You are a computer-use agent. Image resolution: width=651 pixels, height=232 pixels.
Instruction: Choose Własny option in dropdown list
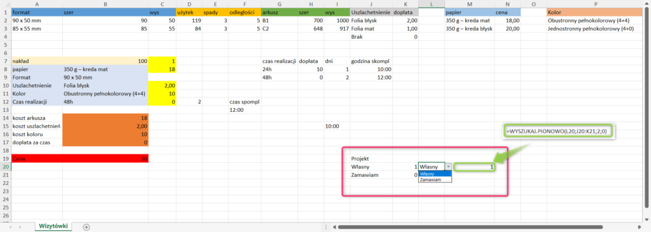click(435, 174)
